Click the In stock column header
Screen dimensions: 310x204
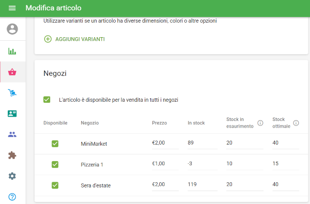click(x=196, y=123)
